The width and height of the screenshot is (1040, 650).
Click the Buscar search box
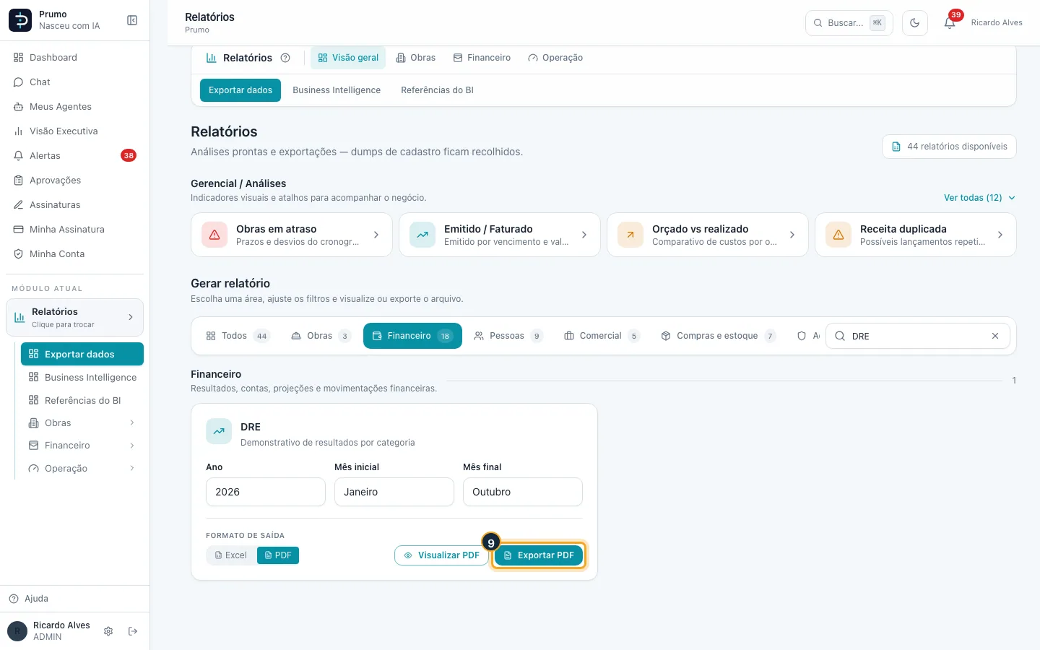pyautogui.click(x=849, y=23)
